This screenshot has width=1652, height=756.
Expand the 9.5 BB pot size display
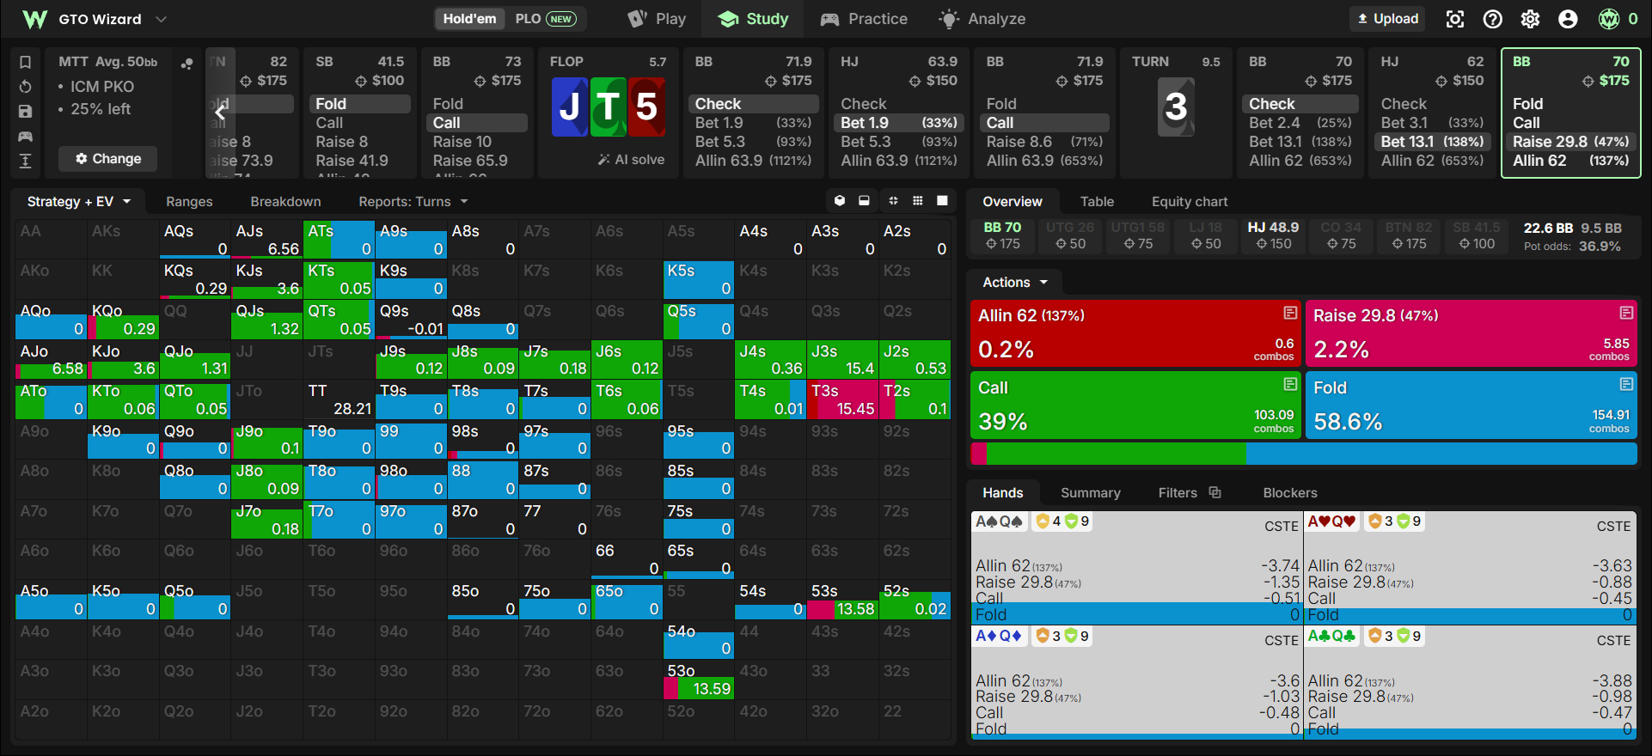(x=1601, y=228)
